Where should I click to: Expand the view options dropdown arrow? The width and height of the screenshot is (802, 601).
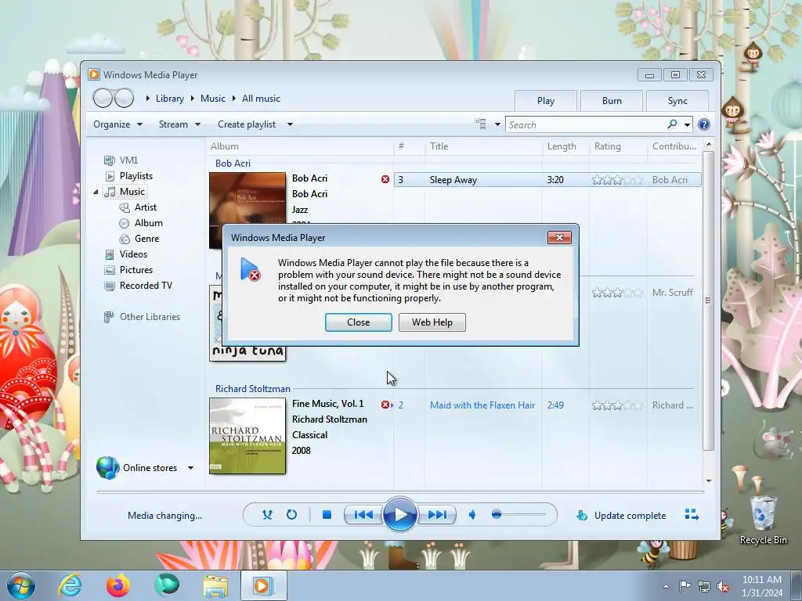tap(497, 124)
